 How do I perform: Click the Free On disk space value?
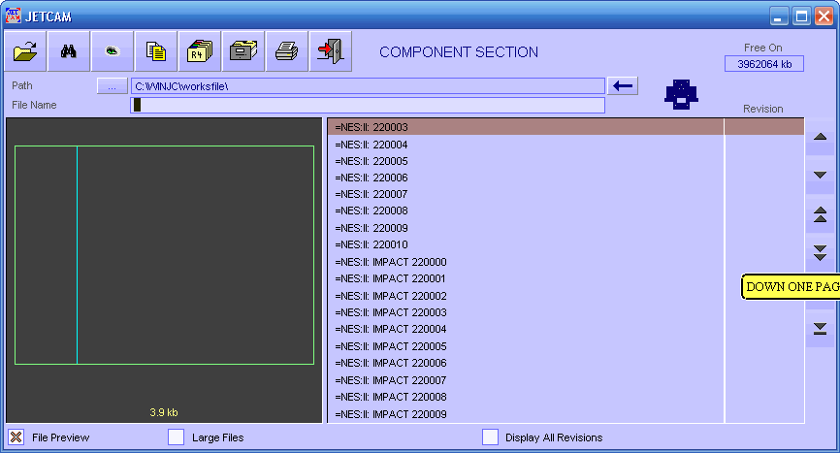[764, 64]
